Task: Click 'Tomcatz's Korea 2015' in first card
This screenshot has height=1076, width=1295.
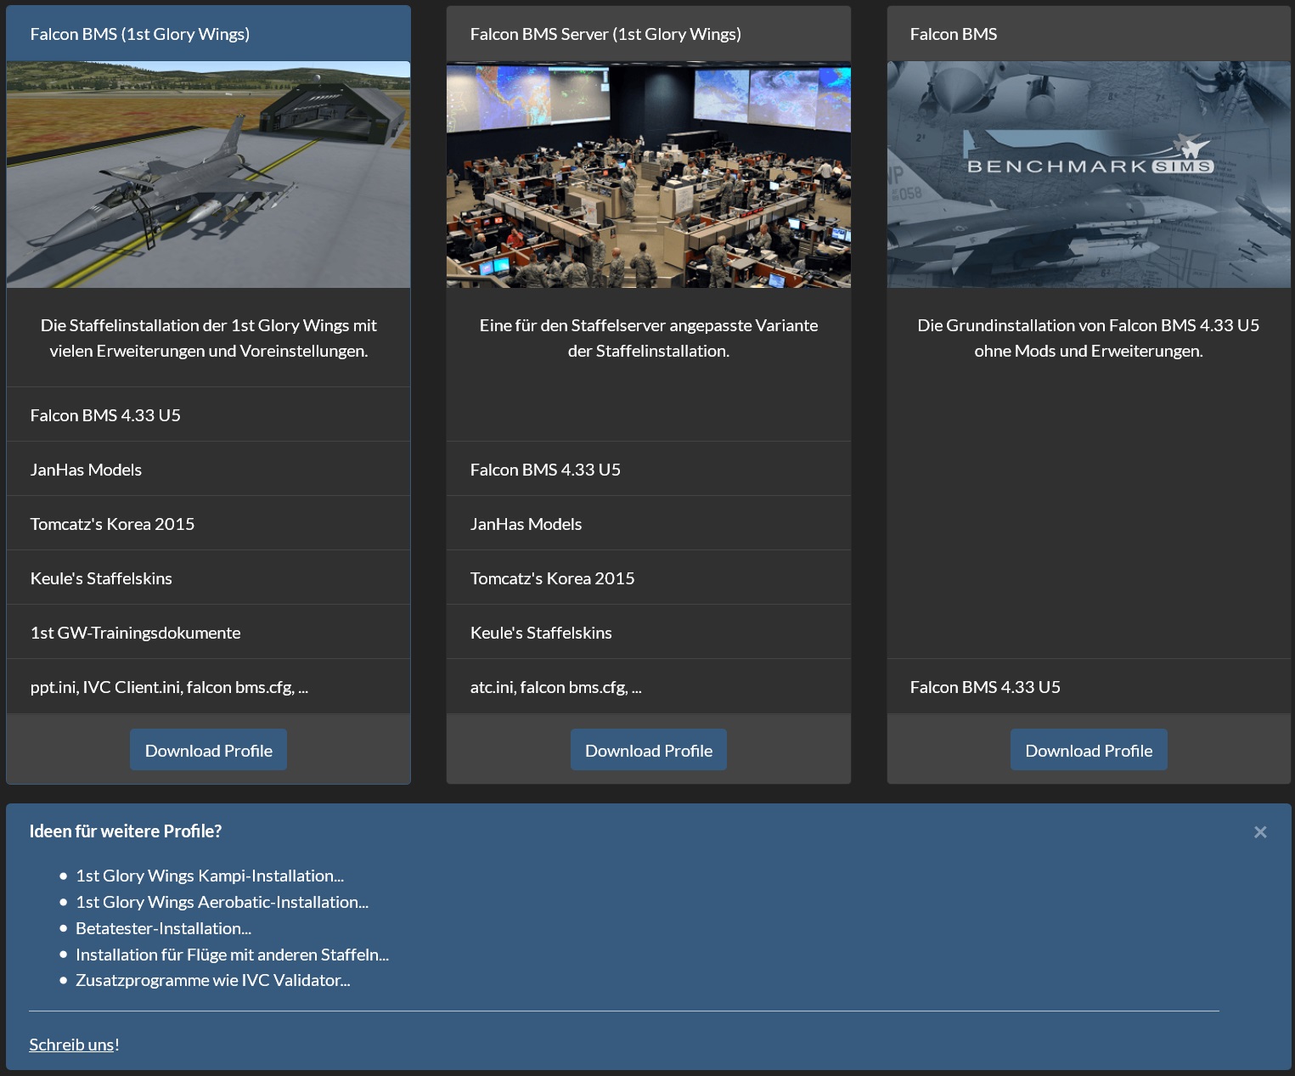Action: pos(208,523)
